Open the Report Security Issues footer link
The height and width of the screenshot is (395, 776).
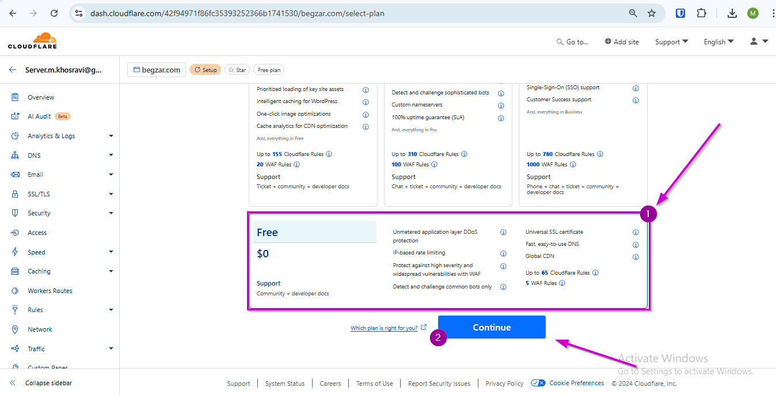[x=439, y=383]
